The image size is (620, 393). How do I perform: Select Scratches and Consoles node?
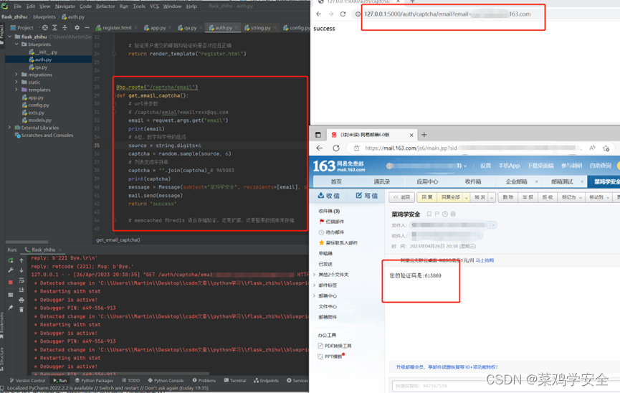[x=44, y=135]
